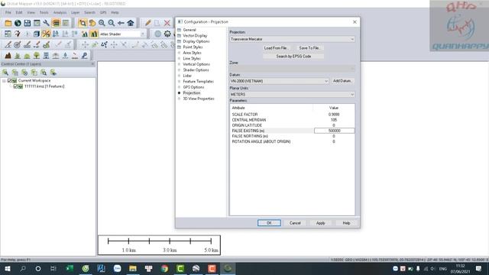Open the Atlas Shader dropdown
Image resolution: width=489 pixels, height=275 pixels.
point(122,34)
